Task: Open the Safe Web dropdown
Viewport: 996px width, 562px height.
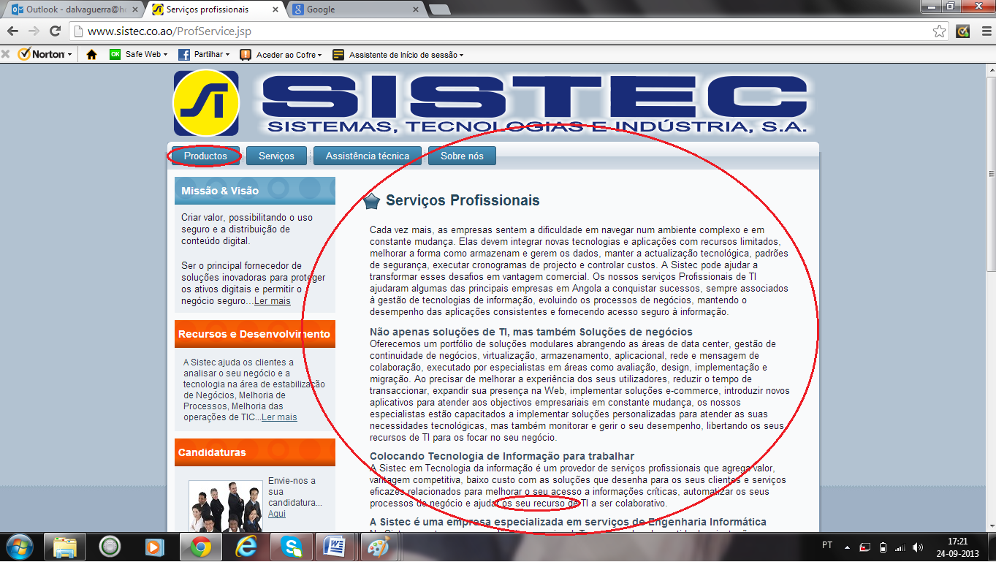Action: coord(138,54)
